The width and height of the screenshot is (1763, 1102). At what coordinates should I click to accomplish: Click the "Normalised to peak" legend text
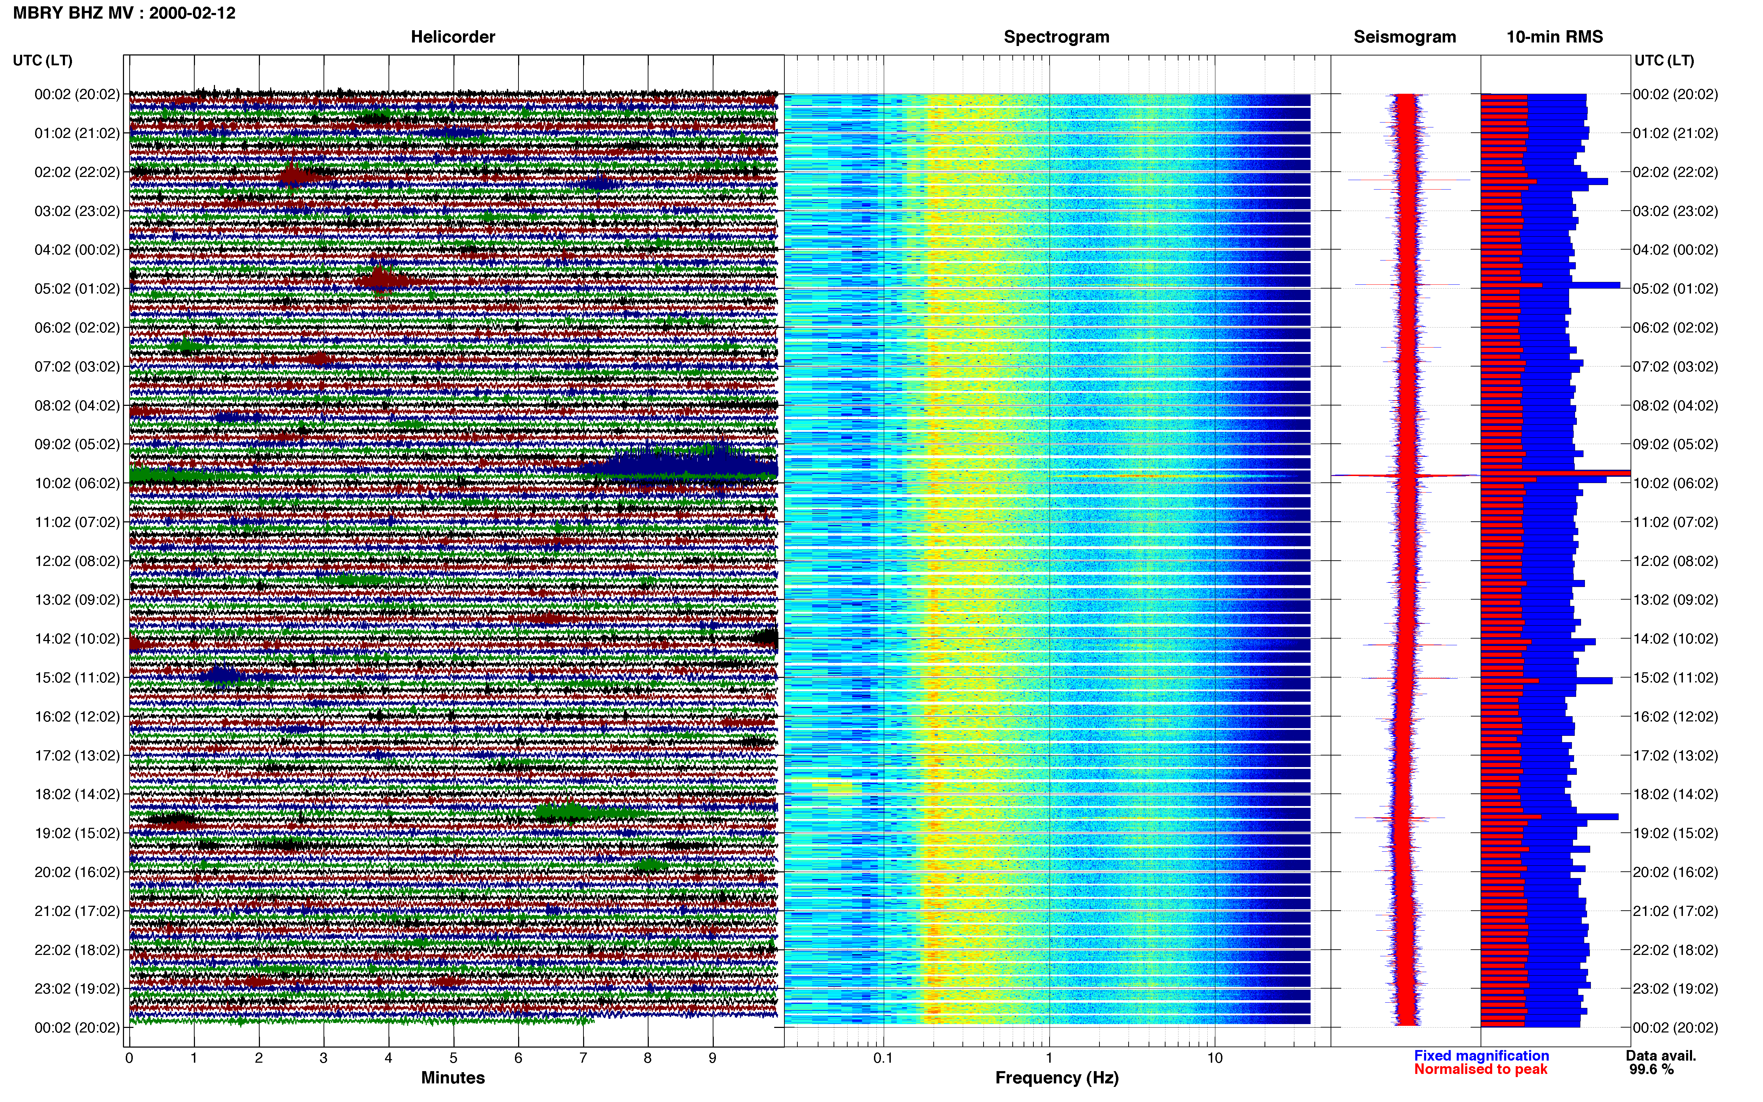1480,1069
